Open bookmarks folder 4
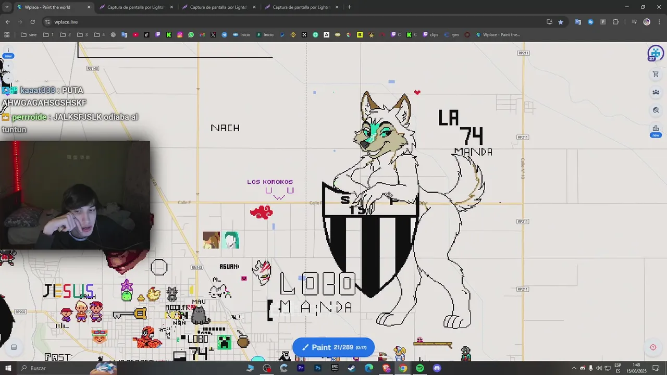Screen dimensions: 667x375 tap(100, 35)
